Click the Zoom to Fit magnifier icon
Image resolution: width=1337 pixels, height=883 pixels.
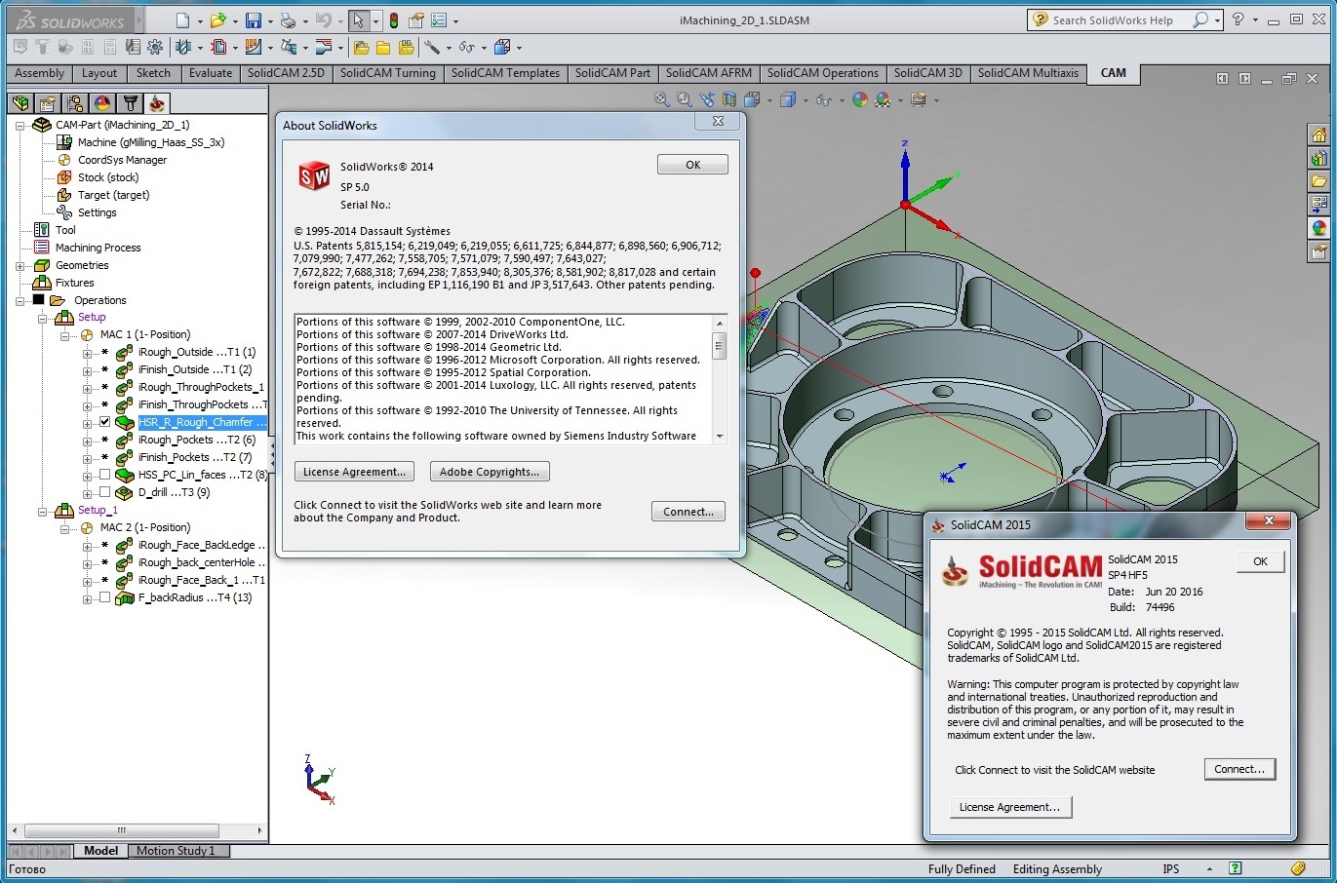(x=662, y=99)
